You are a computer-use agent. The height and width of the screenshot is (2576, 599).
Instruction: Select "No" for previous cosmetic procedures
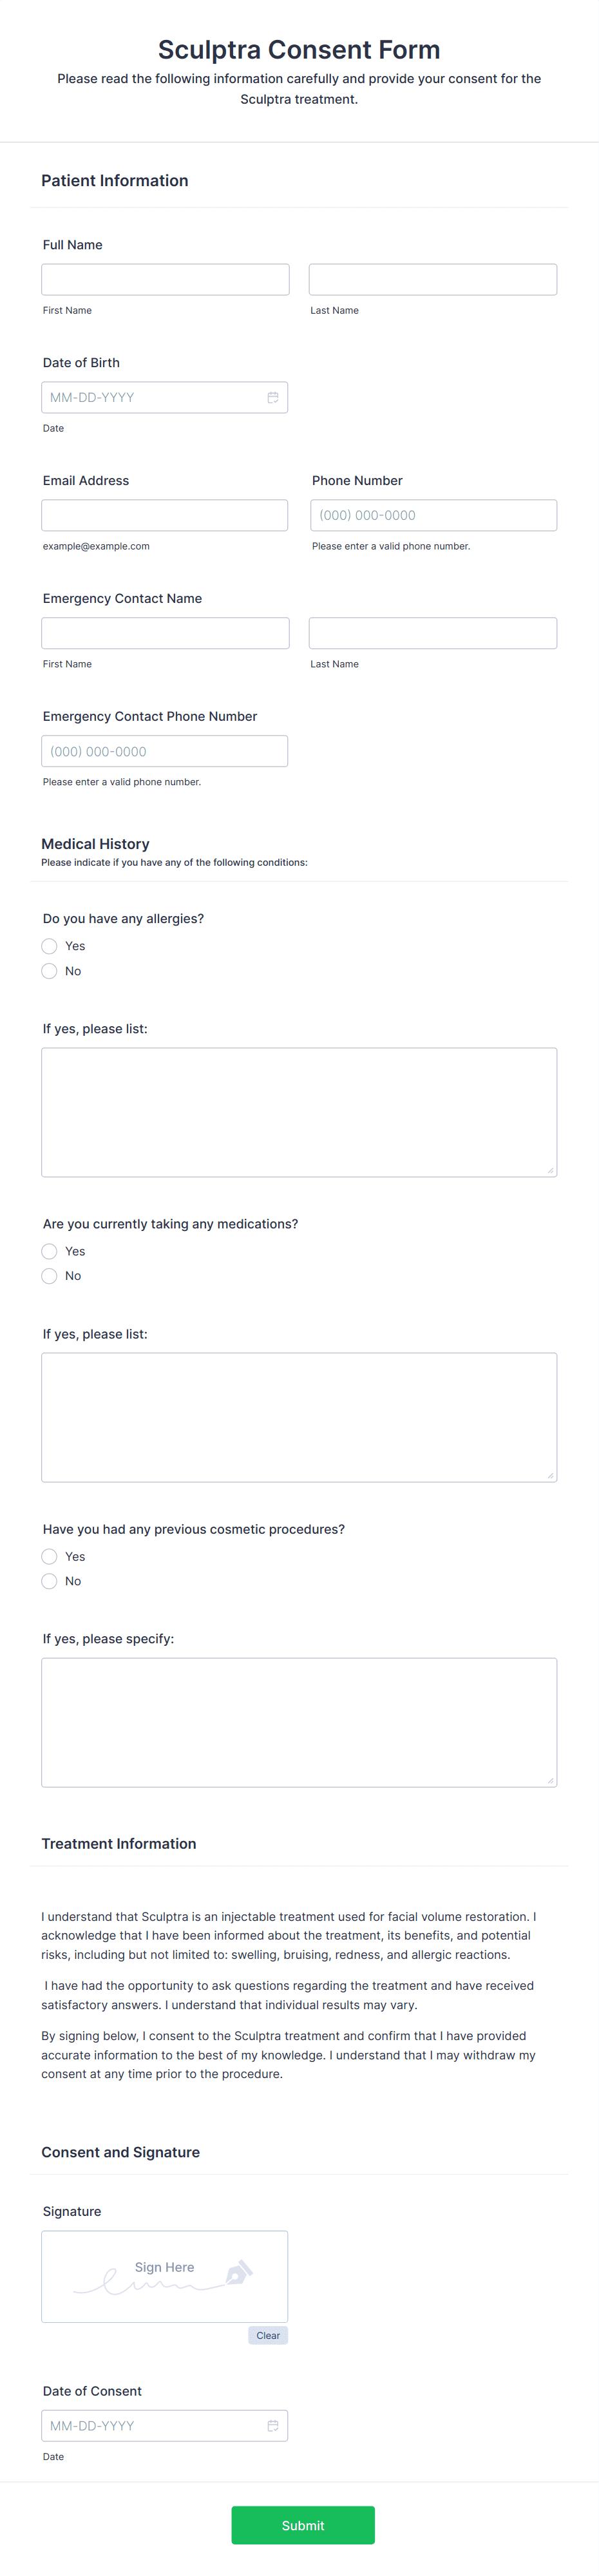pos(49,1581)
